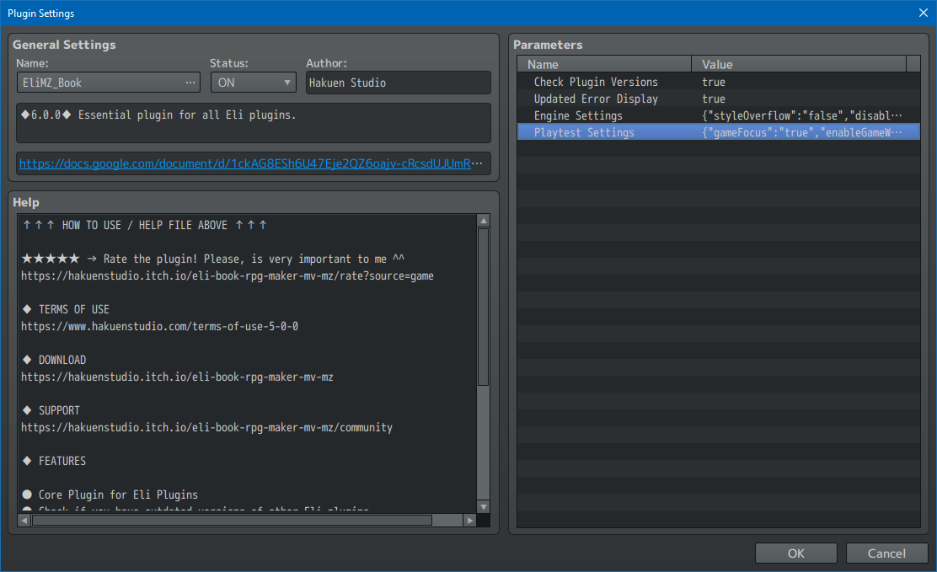Click the SUPPORT community URL in Help
The image size is (937, 572).
[x=206, y=427]
